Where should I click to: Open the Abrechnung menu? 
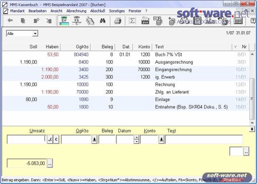click(x=76, y=11)
